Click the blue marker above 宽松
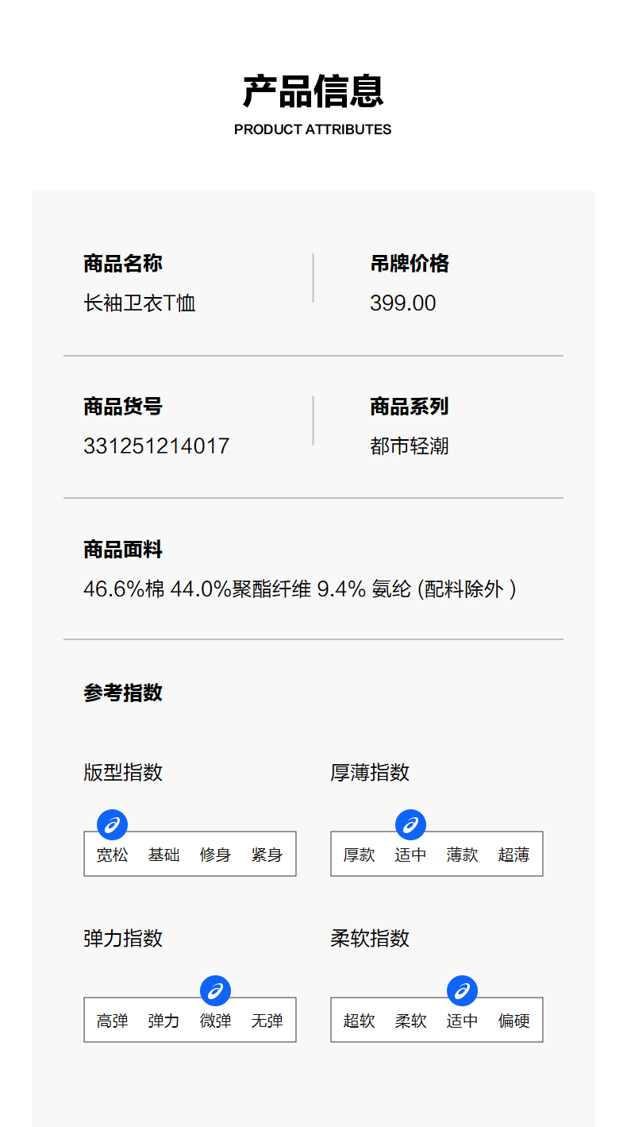 coord(113,824)
